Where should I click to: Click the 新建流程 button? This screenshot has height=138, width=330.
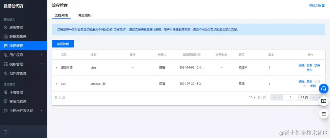click(x=63, y=44)
